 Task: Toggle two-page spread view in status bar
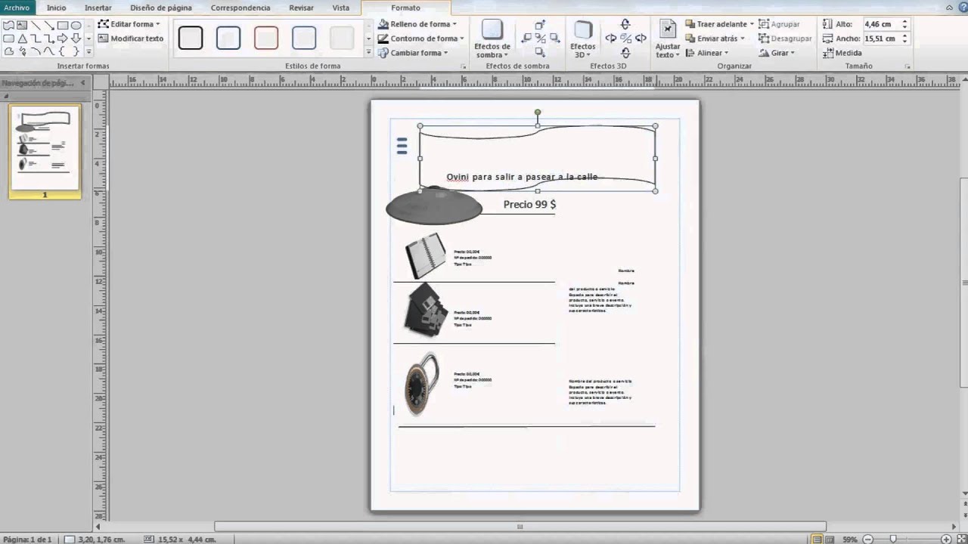tap(831, 539)
